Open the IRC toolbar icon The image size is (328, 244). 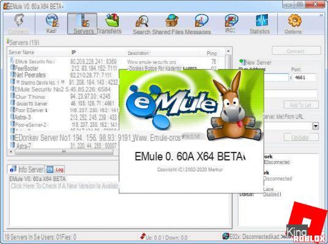pyautogui.click(x=231, y=20)
